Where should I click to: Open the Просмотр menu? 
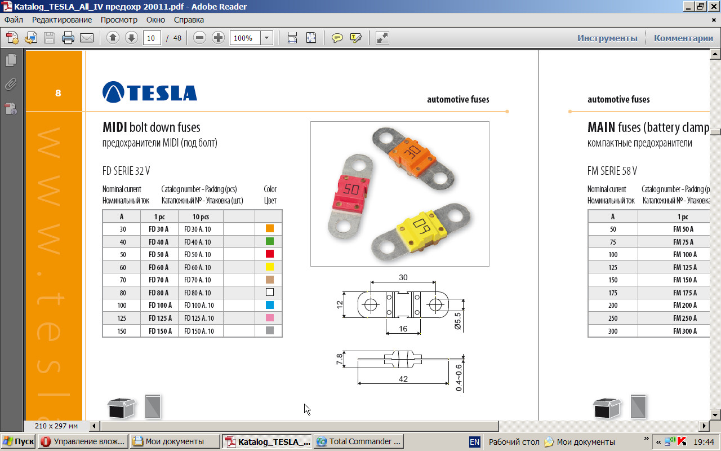coord(119,20)
